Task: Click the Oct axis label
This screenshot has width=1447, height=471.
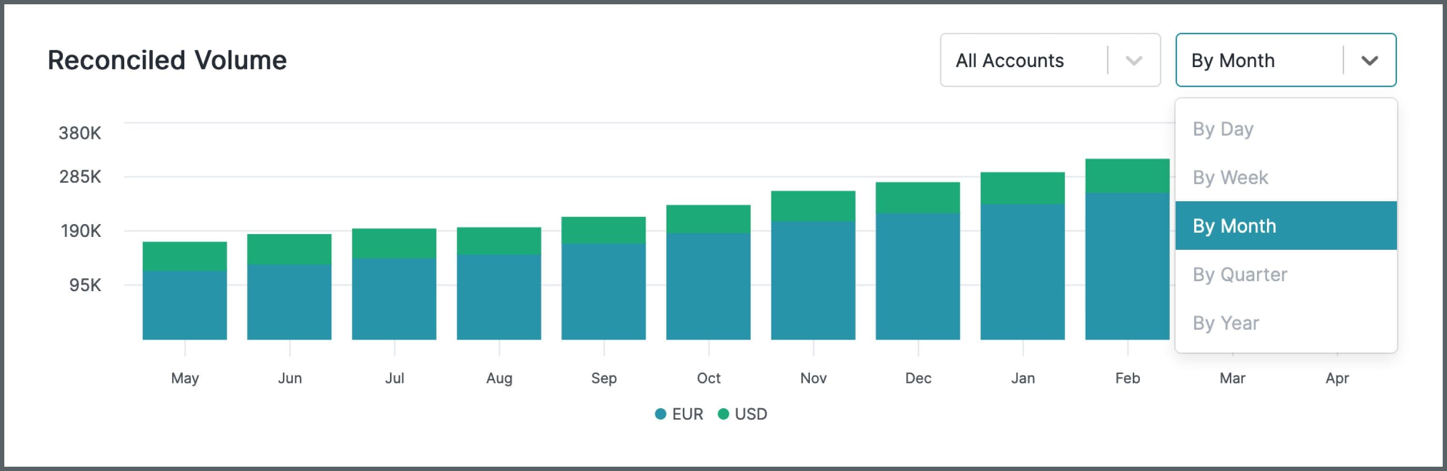Action: [x=709, y=378]
